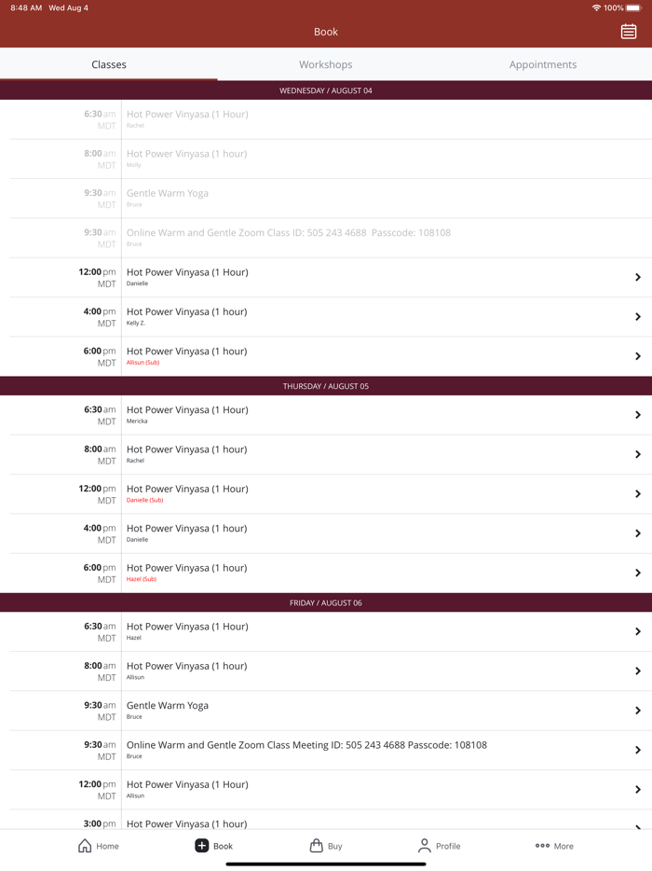Open the Profile person icon

point(424,846)
